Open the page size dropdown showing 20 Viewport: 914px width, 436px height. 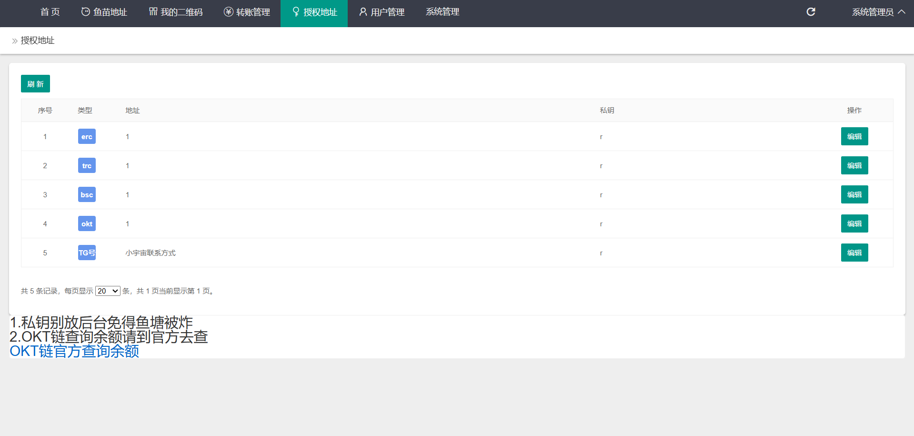108,291
